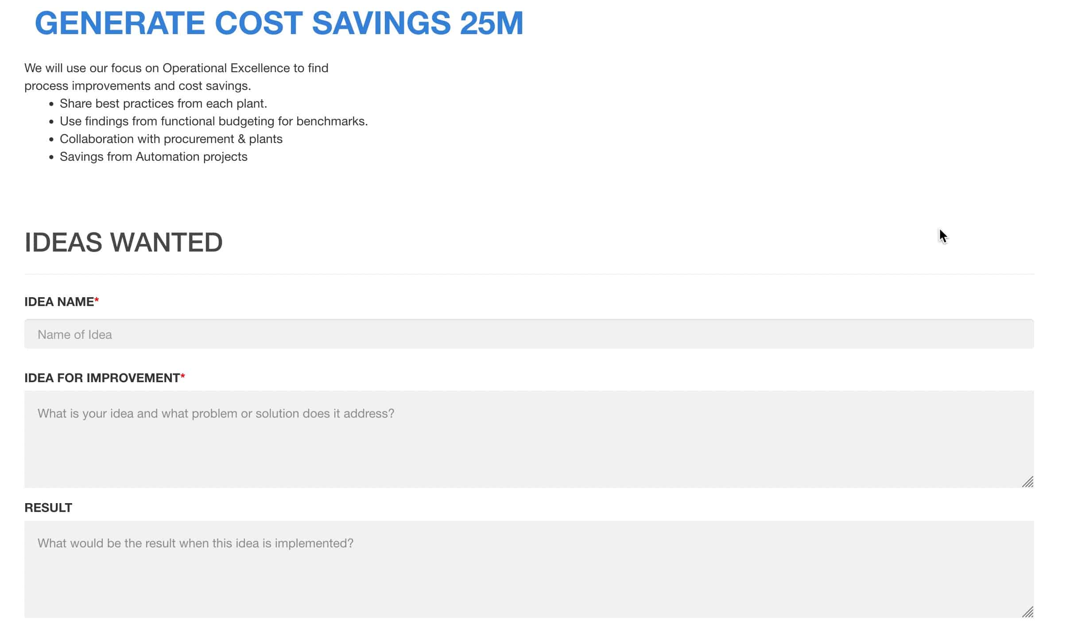
Task: Click the IDEA FOR IMPROVEMENT label
Action: [102, 378]
